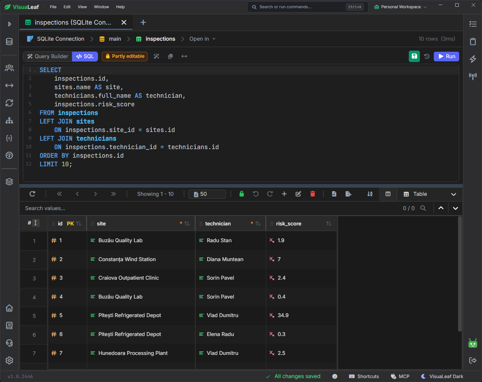
Task: Open Shortcuts in status bar
Action: 364,376
